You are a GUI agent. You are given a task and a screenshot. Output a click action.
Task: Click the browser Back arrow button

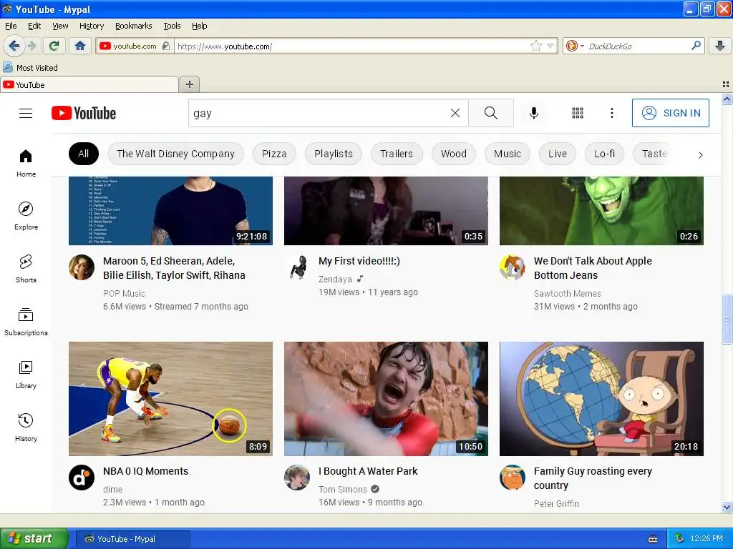point(14,46)
